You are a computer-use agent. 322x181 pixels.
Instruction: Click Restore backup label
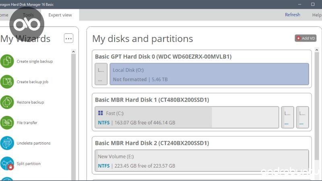click(31, 102)
